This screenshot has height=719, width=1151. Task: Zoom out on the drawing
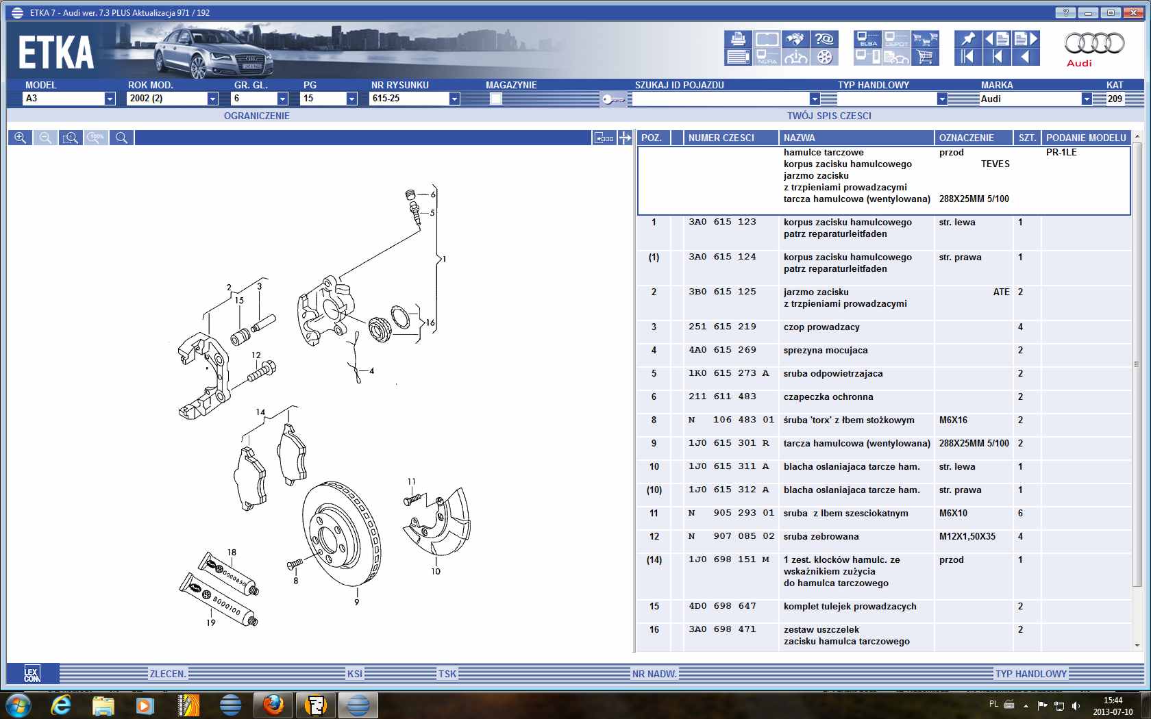(45, 138)
